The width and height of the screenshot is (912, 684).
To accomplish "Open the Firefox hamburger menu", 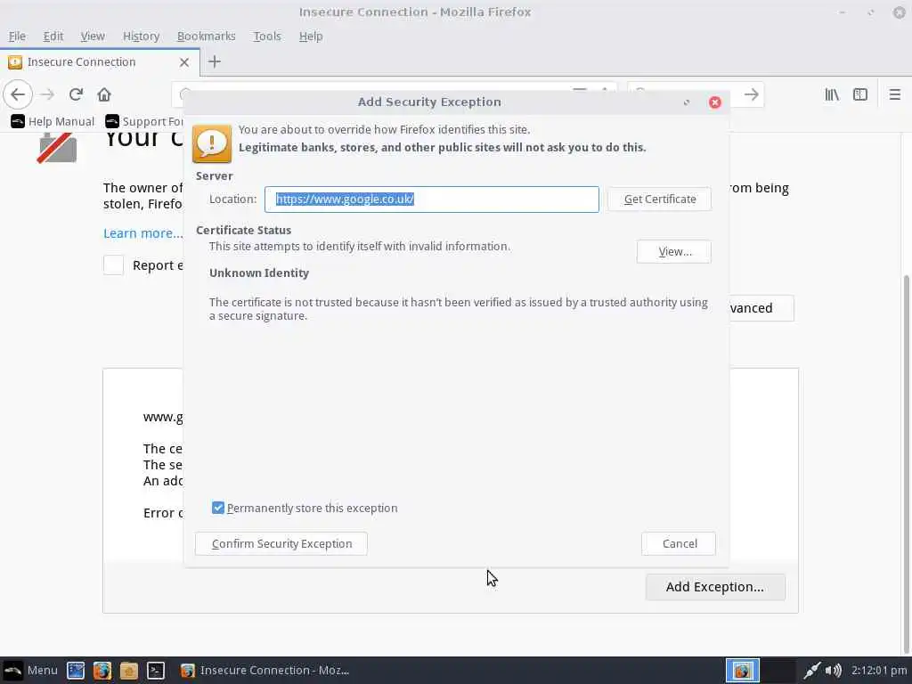I will [894, 94].
